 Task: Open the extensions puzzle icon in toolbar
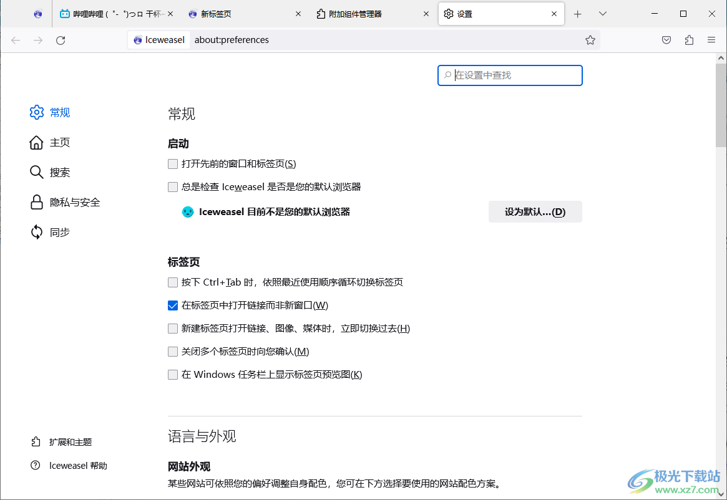[689, 40]
